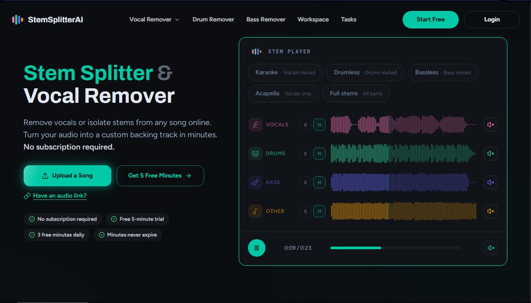
Task: Open the Tasks nav item
Action: 349,19
